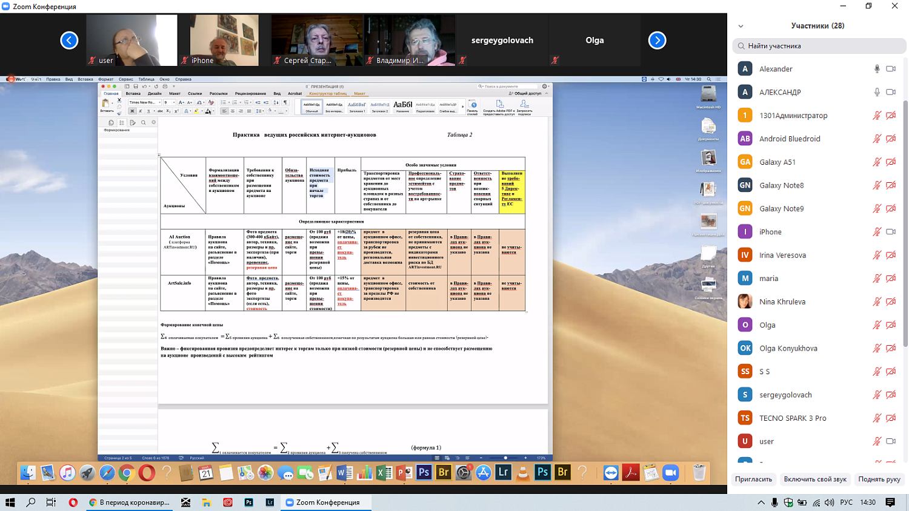The image size is (909, 511).
Task: Select the 'Сергей Стар...' video thumbnail
Action: coord(317,41)
